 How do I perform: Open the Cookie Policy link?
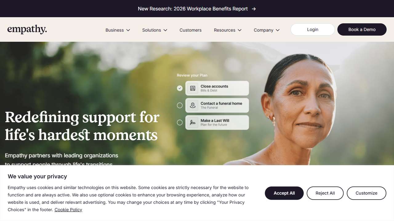pos(68,210)
